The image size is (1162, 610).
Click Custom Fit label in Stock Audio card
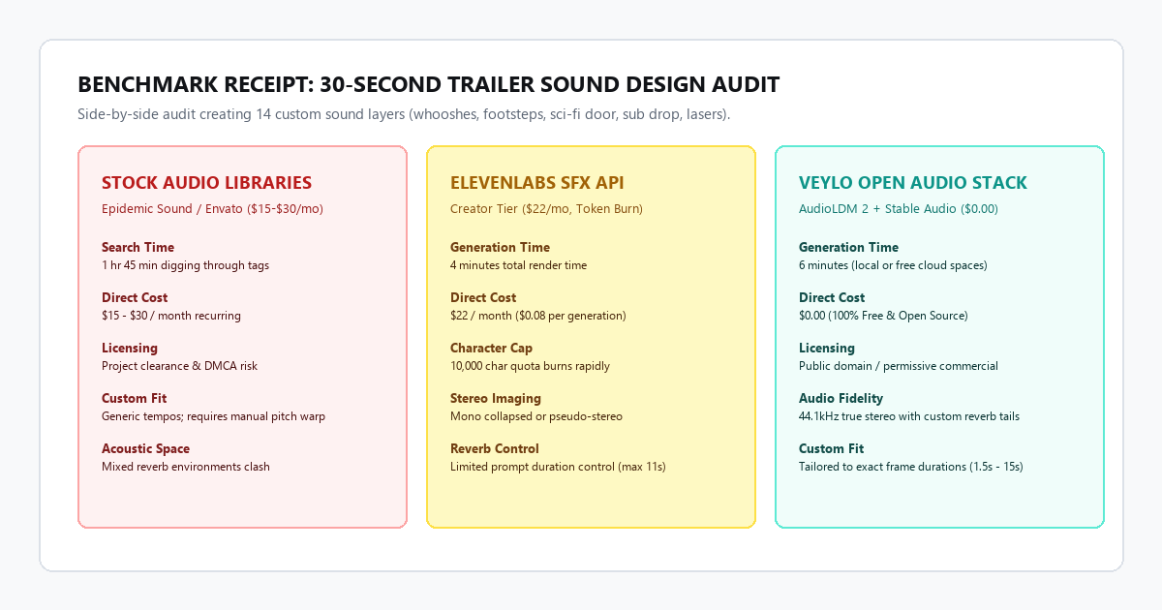coord(134,398)
